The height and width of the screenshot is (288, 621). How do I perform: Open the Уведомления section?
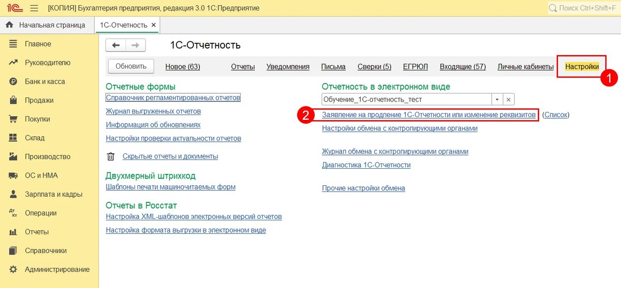click(288, 67)
